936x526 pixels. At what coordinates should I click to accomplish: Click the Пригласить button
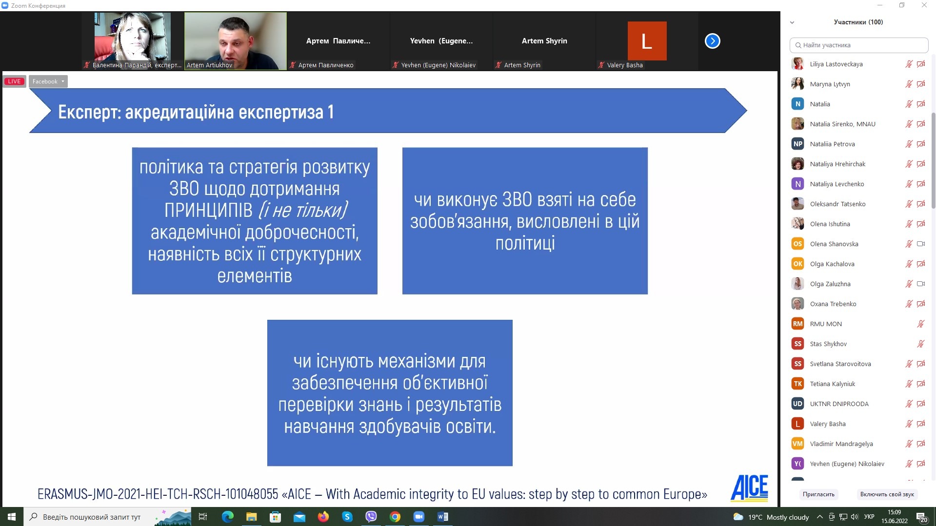[818, 494]
